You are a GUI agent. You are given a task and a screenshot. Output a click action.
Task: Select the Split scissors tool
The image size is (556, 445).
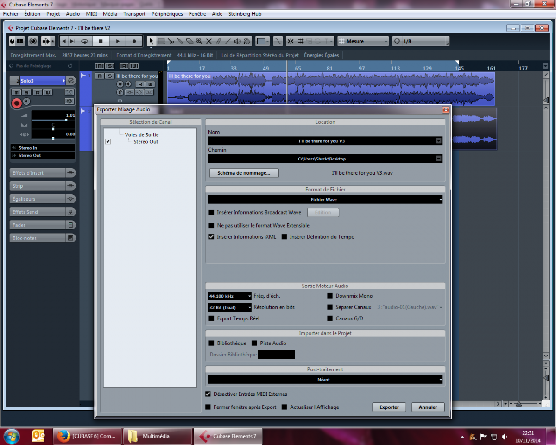[171, 41]
